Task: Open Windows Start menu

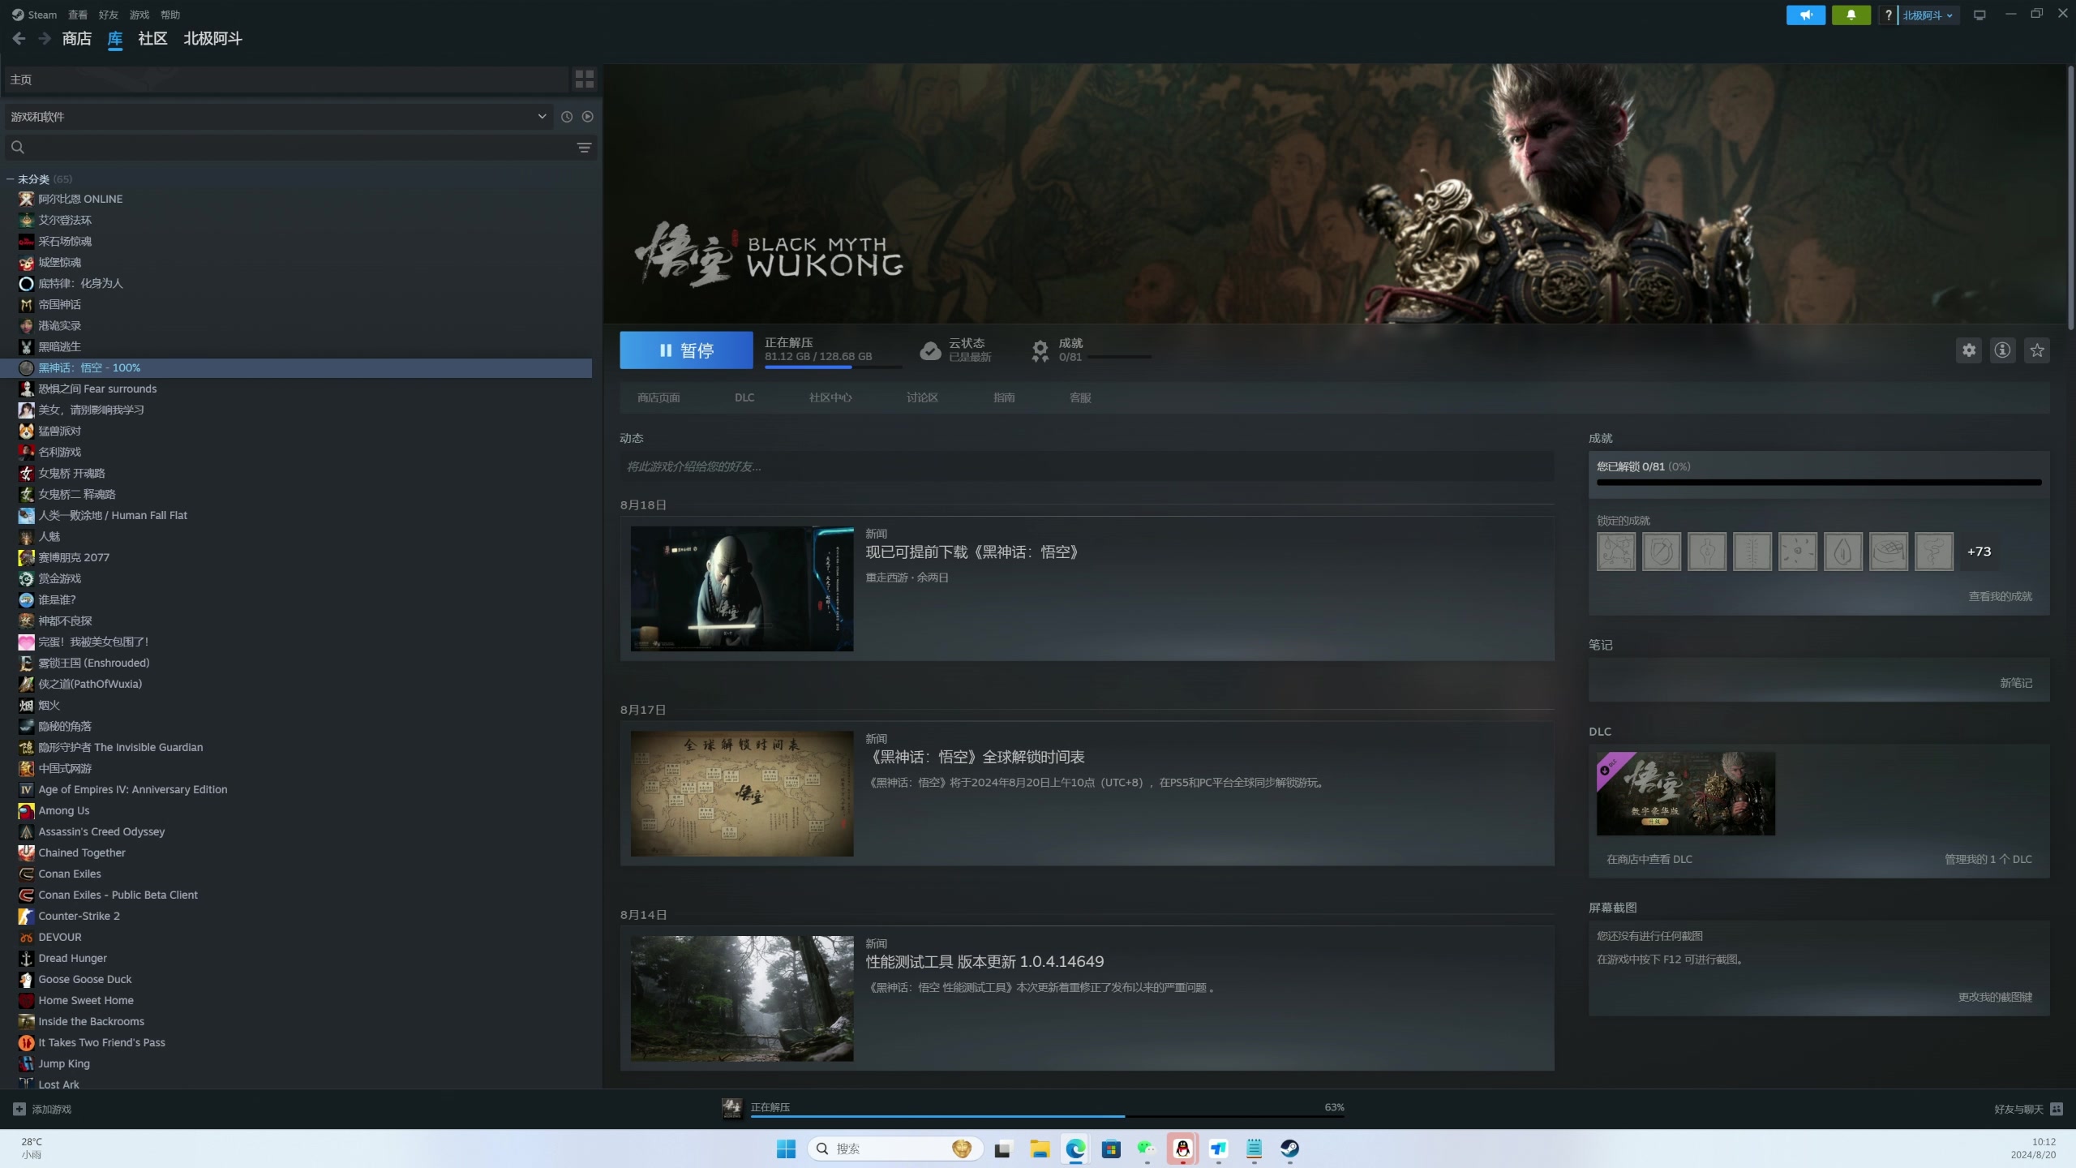Action: point(786,1149)
